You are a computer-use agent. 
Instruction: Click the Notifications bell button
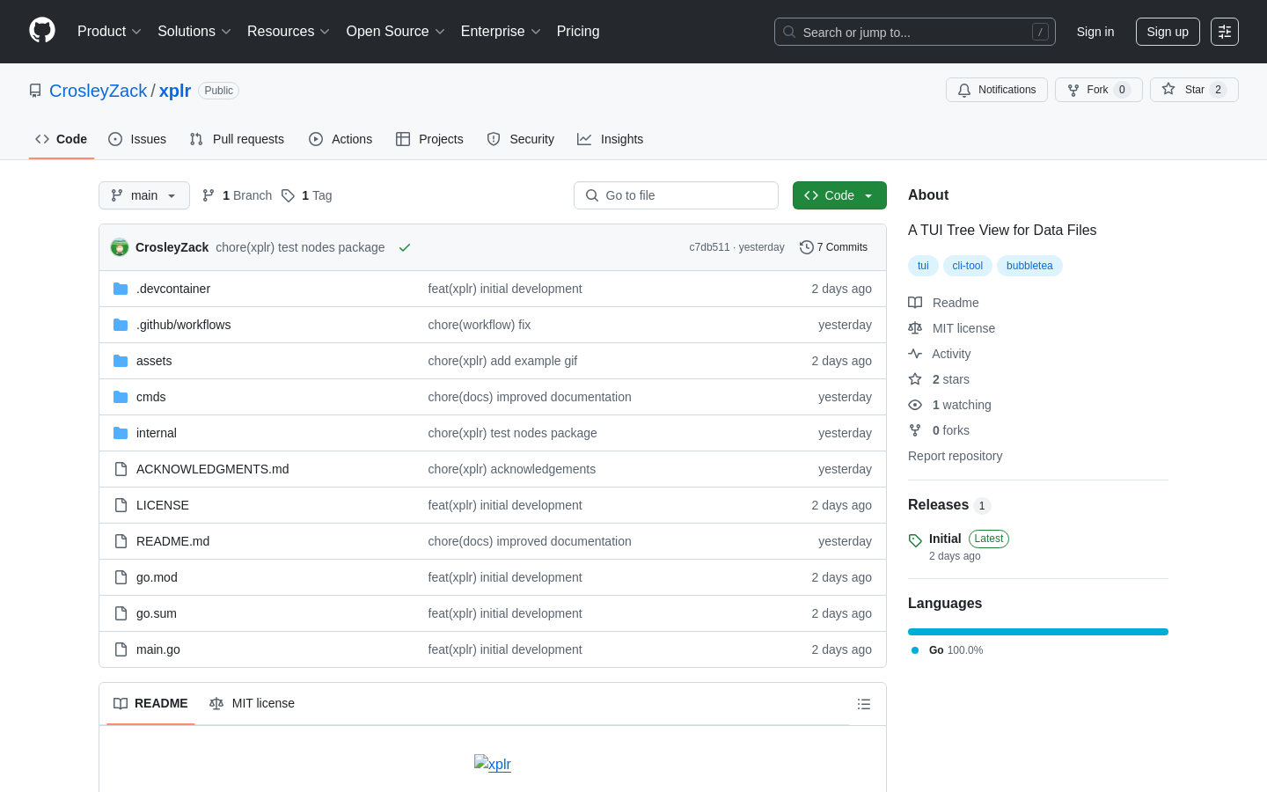(997, 90)
